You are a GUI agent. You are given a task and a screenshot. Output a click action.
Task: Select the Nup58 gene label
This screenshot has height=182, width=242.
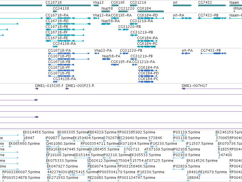(107, 9)
